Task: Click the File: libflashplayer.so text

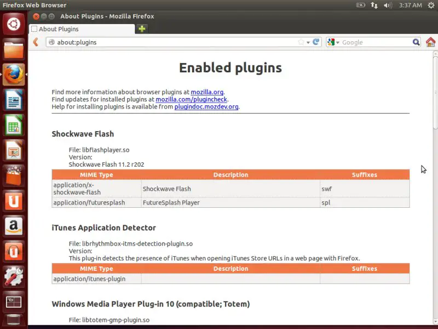Action: (99, 150)
